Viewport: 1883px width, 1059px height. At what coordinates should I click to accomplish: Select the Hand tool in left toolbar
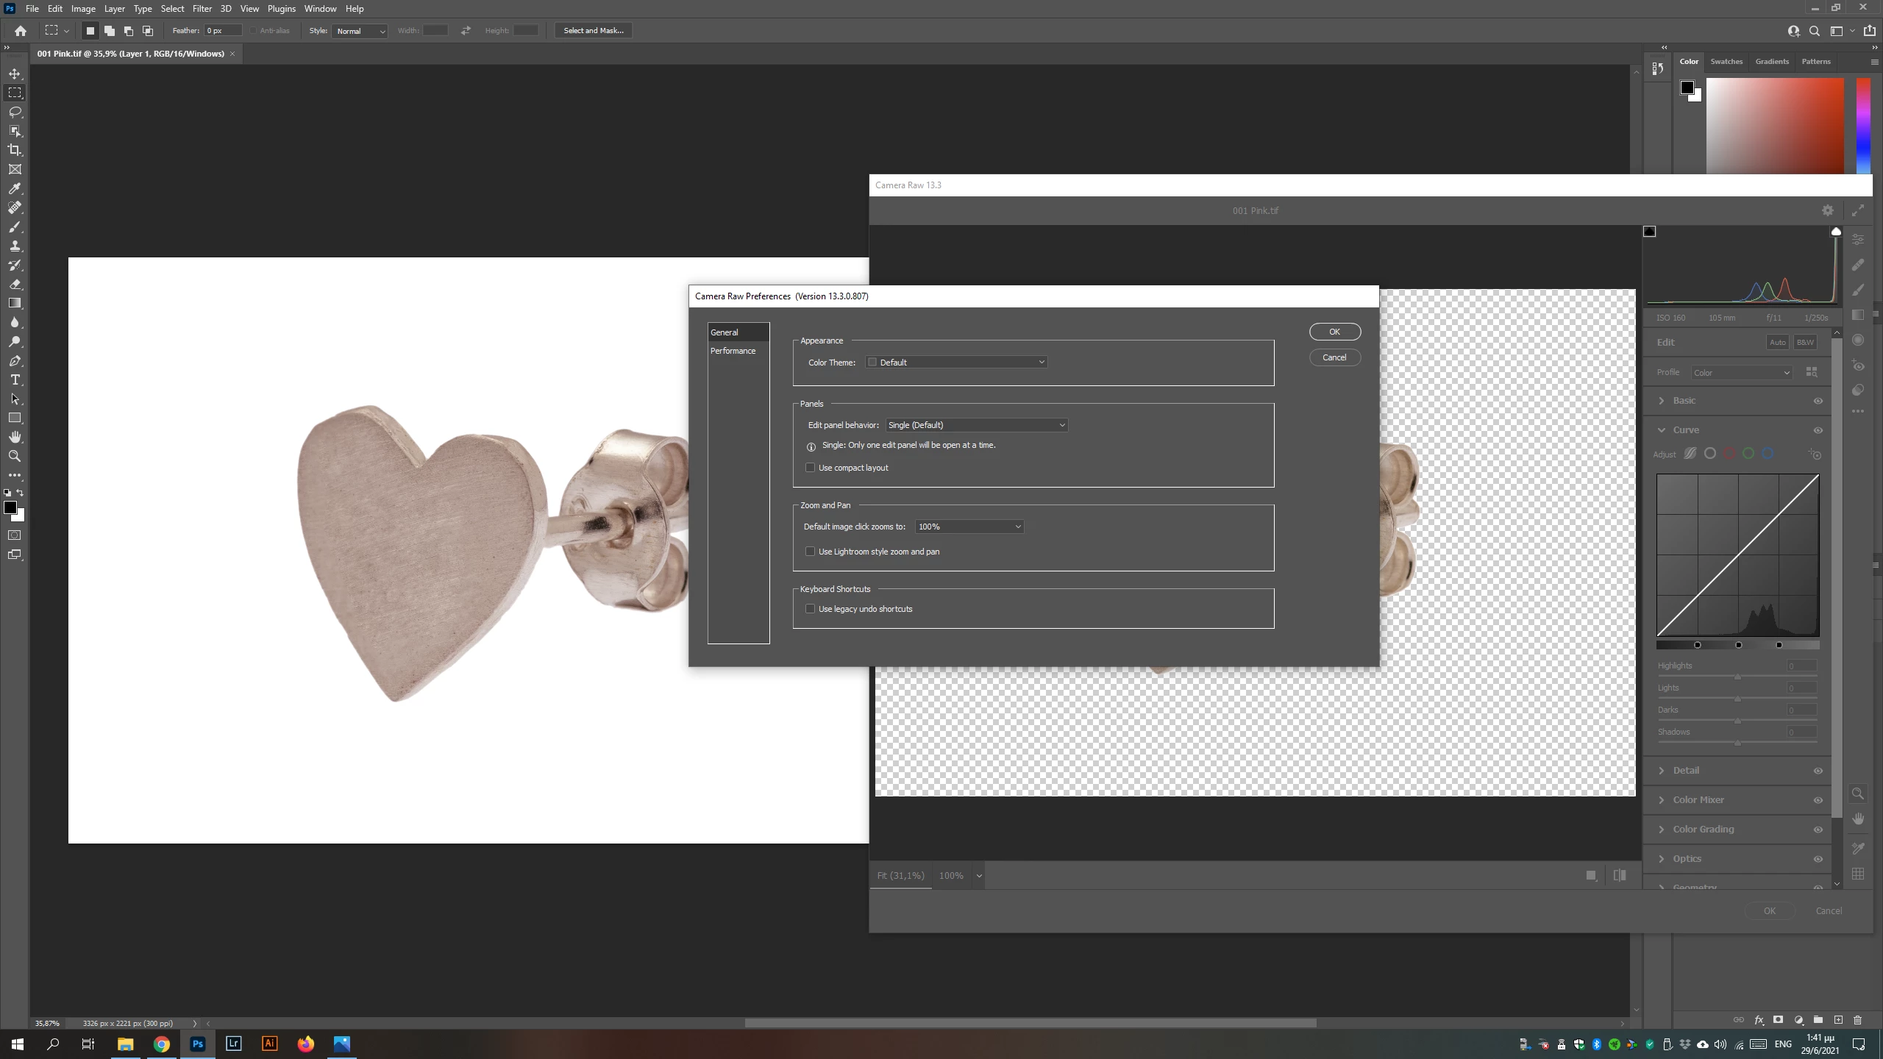click(x=15, y=437)
